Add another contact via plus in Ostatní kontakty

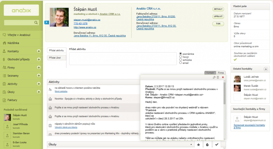tap(266, 69)
